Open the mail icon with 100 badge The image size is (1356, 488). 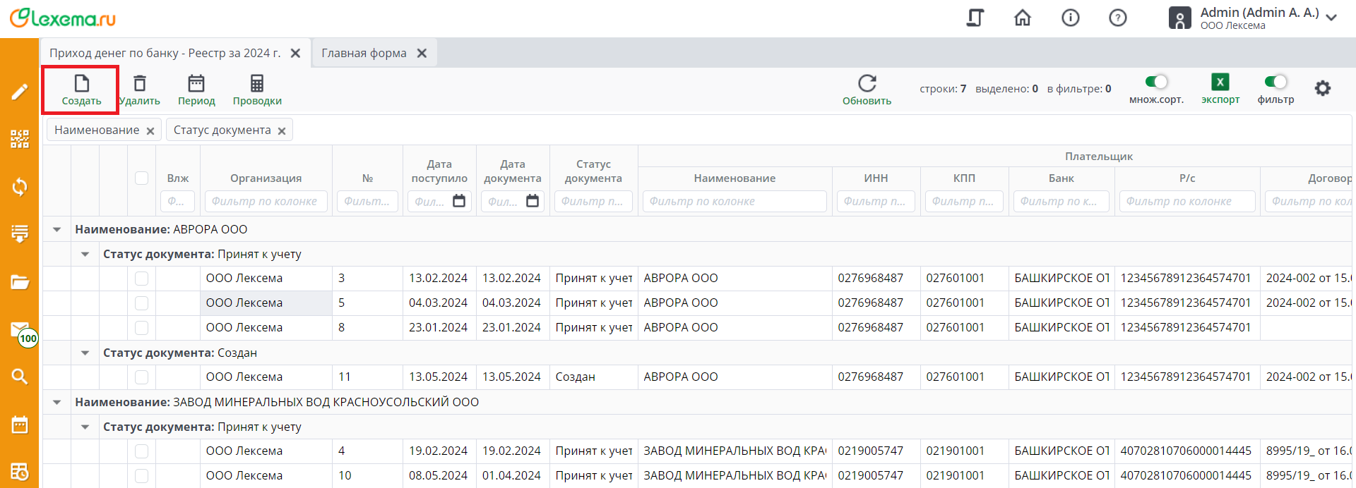[x=20, y=330]
